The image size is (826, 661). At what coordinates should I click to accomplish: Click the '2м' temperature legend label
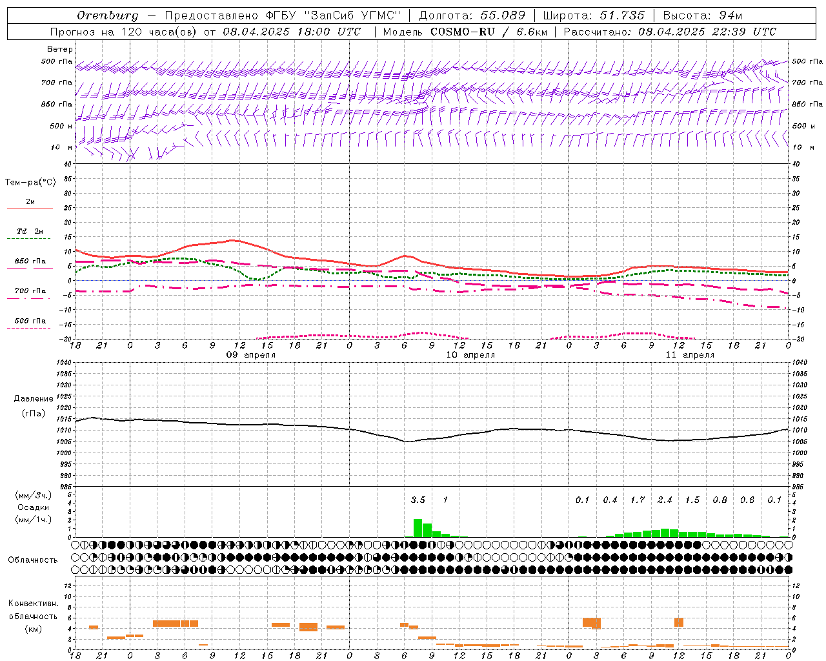[30, 201]
